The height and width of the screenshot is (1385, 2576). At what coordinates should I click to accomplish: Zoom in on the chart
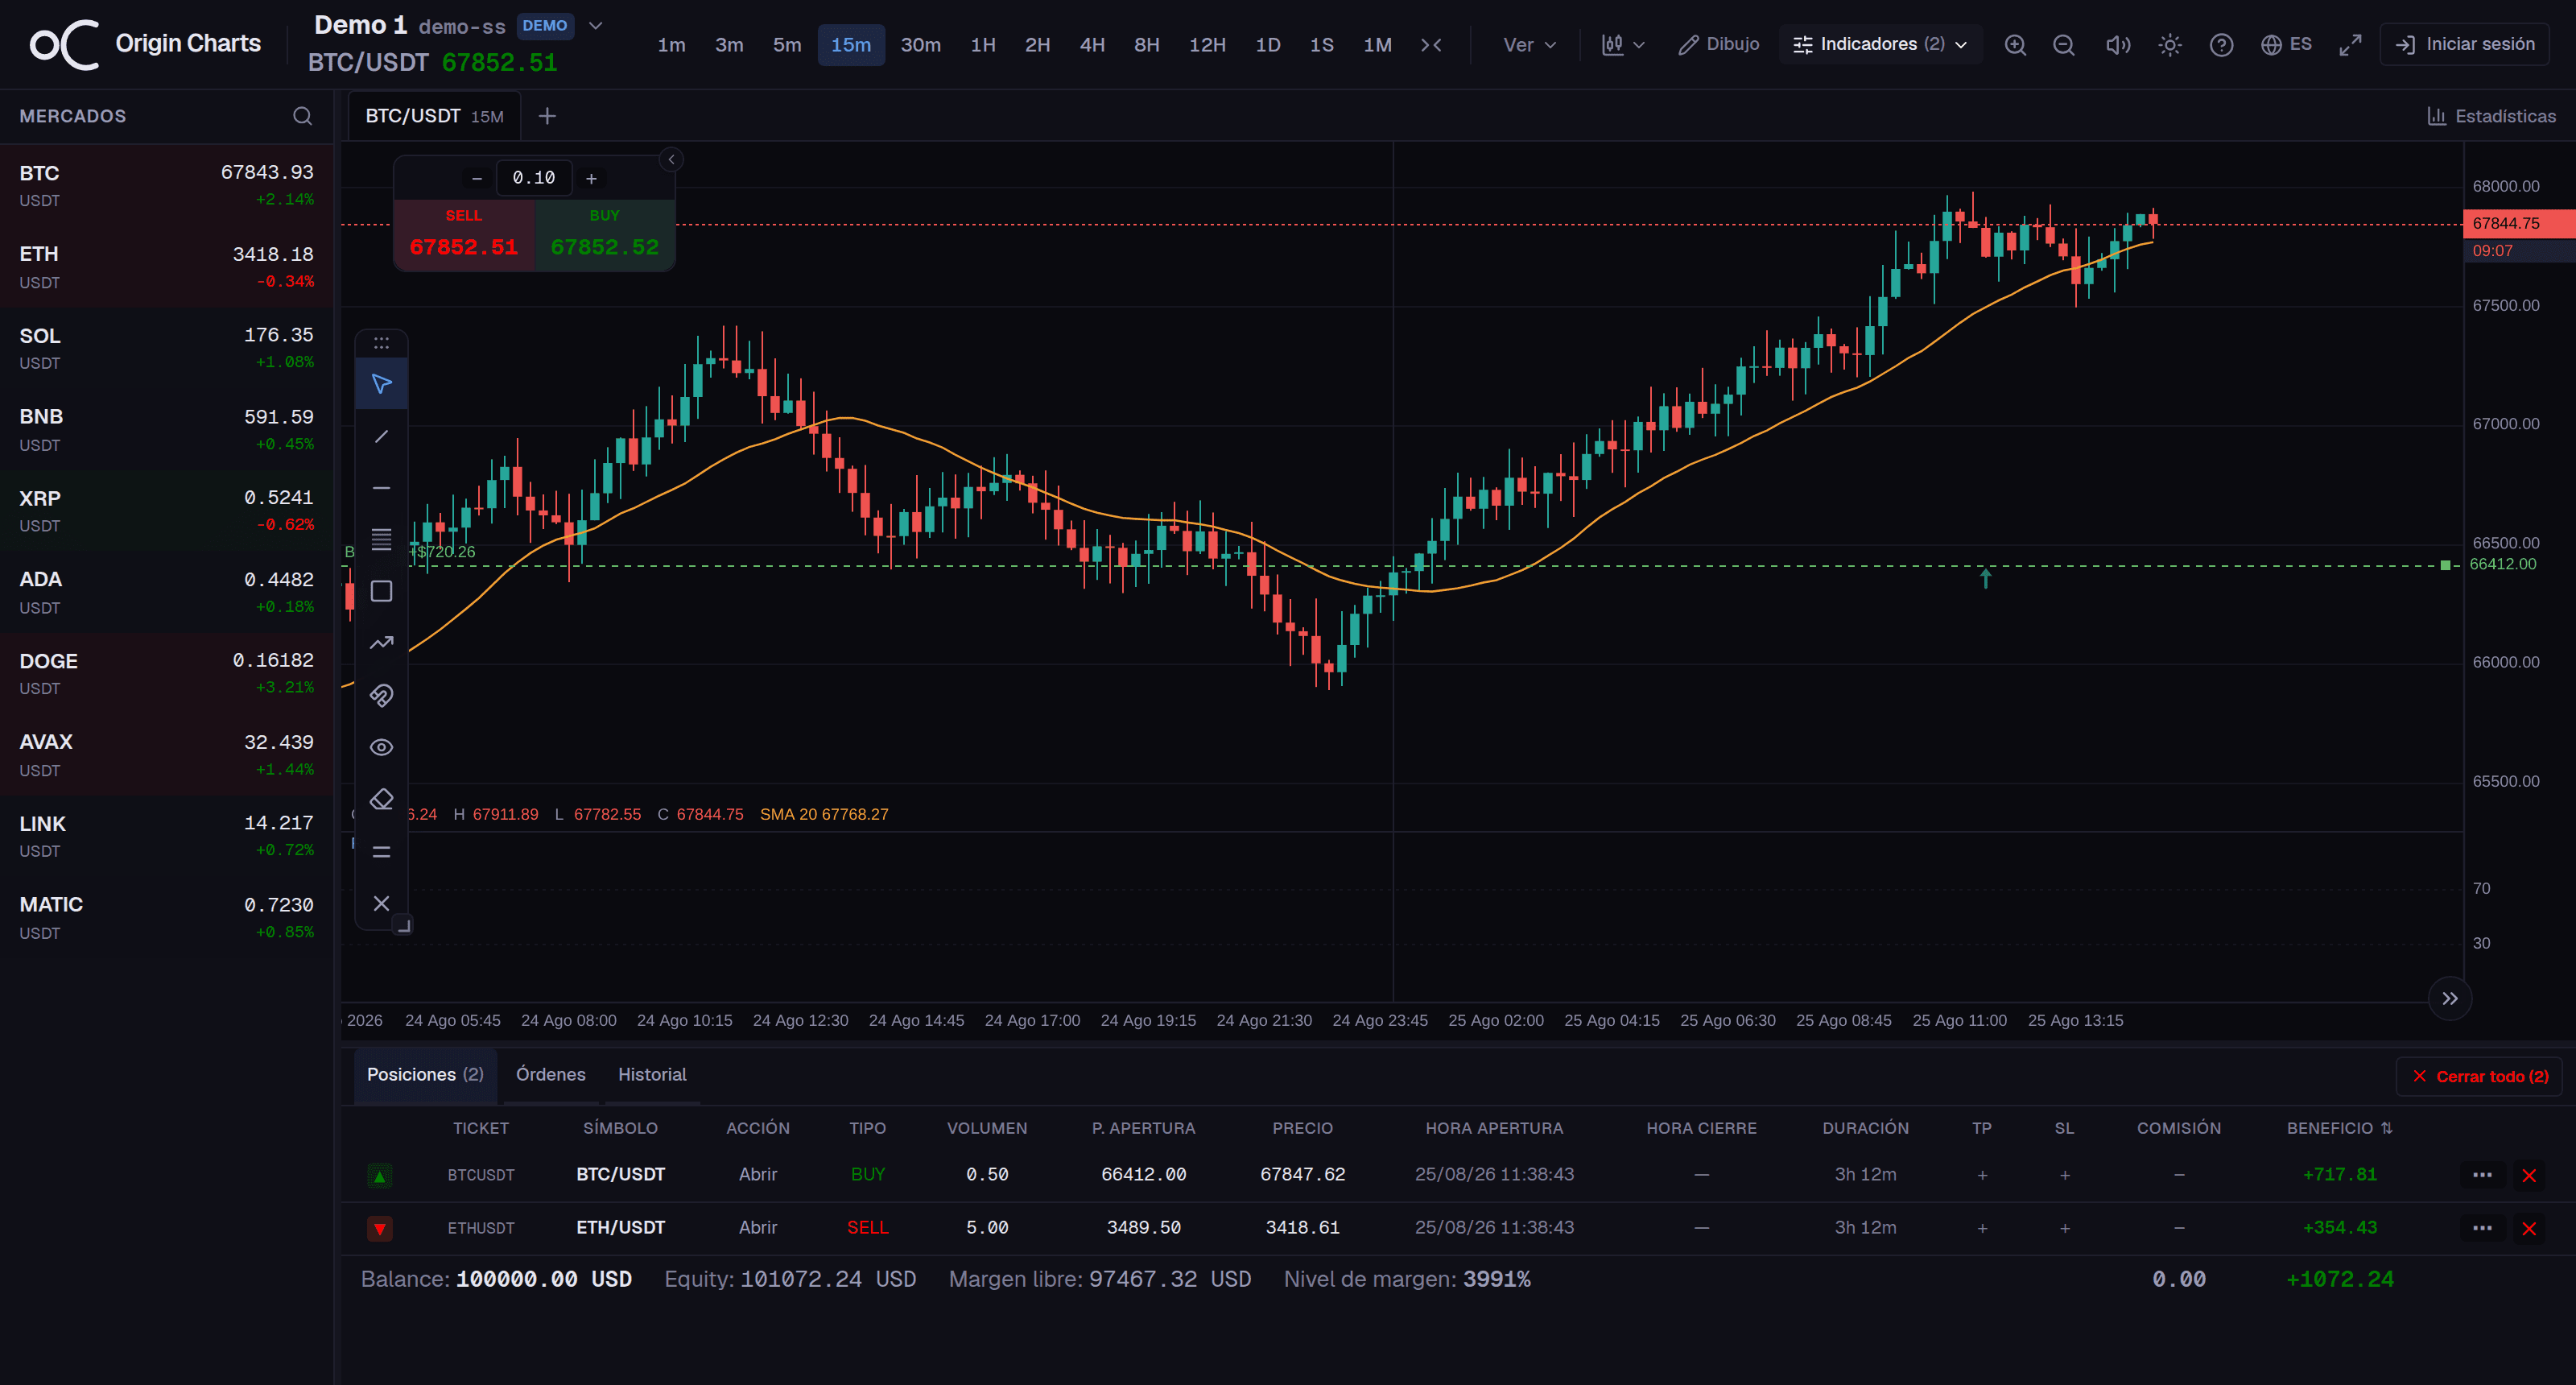[x=2015, y=45]
